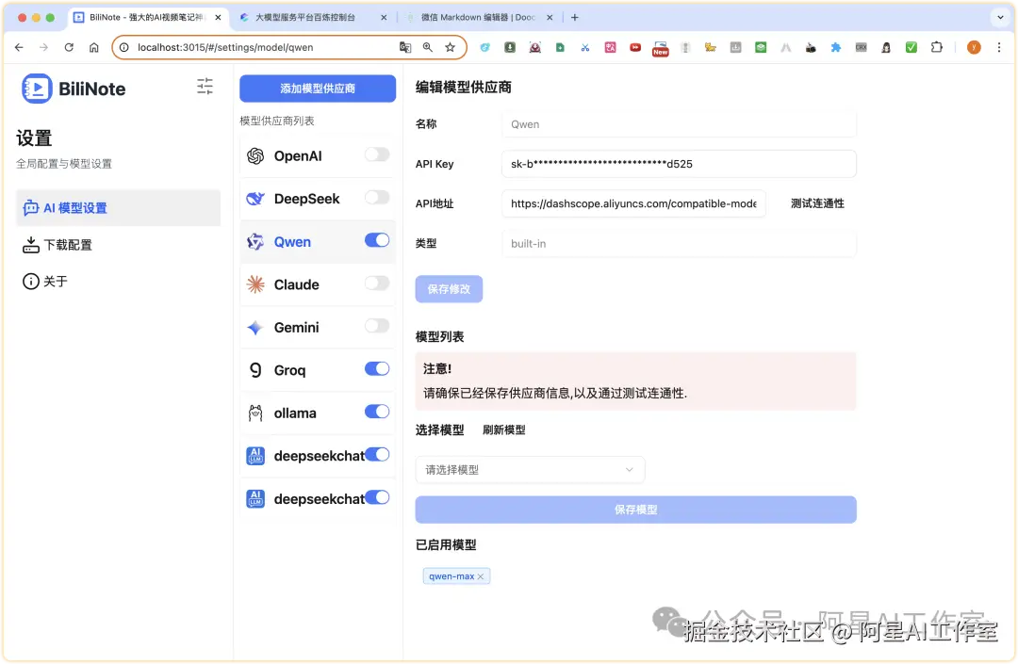Click the New badge extension icon
Image resolution: width=1018 pixels, height=664 pixels.
tap(660, 49)
